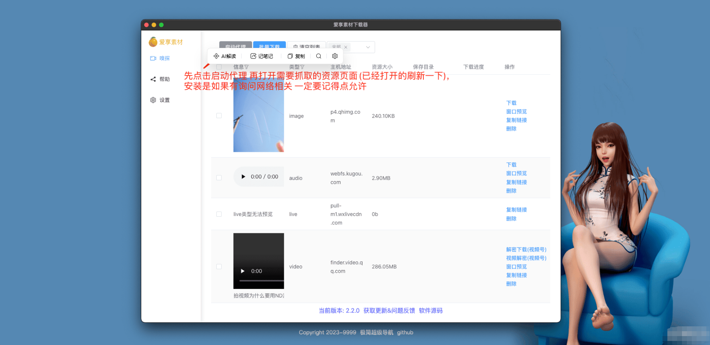Click the 记笔记 note icon
Screen dimensions: 710x345
[253, 56]
